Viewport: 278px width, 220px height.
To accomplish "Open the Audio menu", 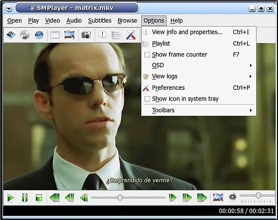I will coord(74,21).
